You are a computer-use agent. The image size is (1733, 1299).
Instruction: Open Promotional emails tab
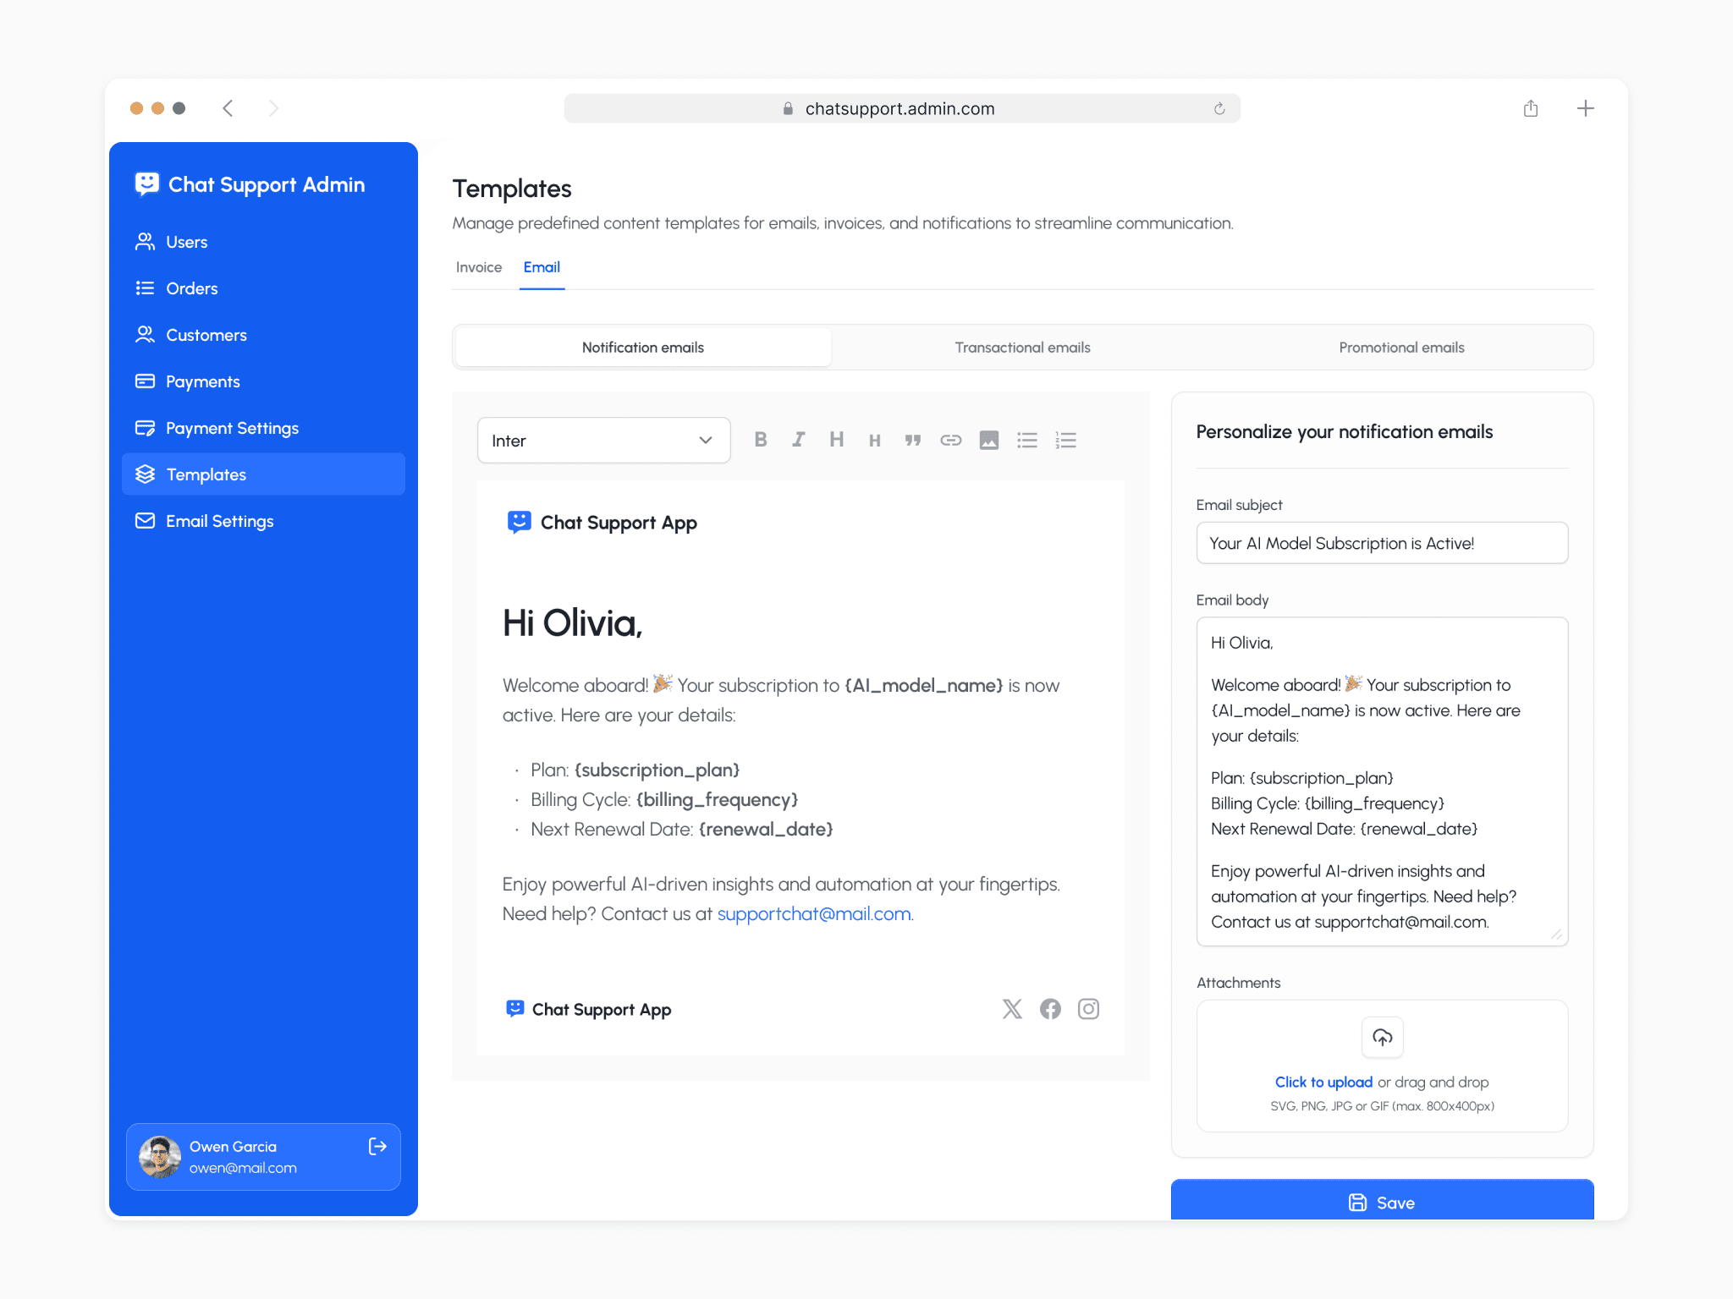[x=1401, y=348]
